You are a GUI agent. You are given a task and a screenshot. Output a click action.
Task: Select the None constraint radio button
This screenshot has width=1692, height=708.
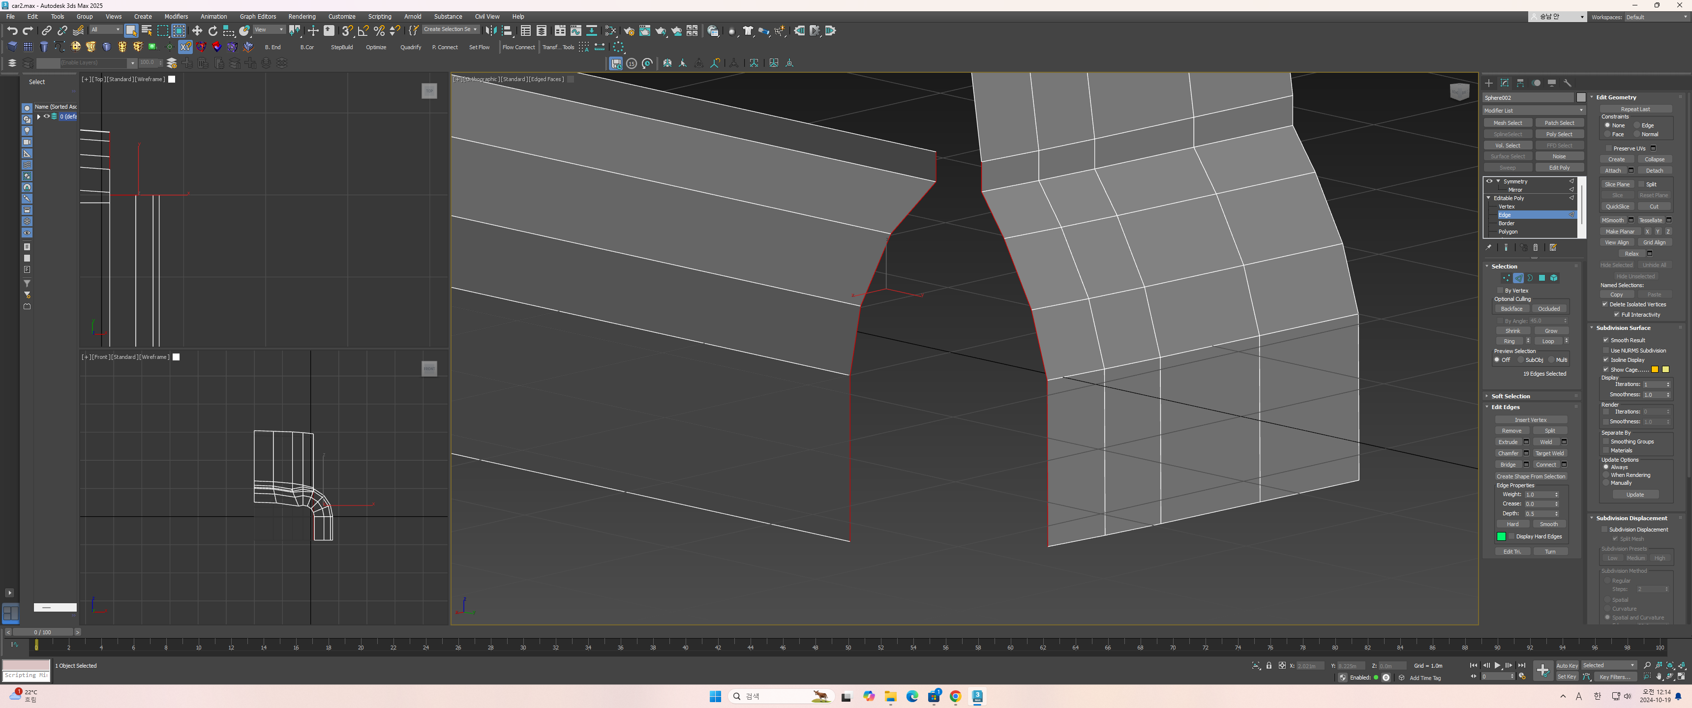pos(1607,125)
